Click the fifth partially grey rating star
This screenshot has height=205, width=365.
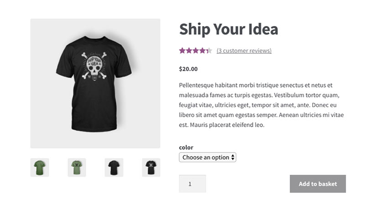click(x=209, y=51)
